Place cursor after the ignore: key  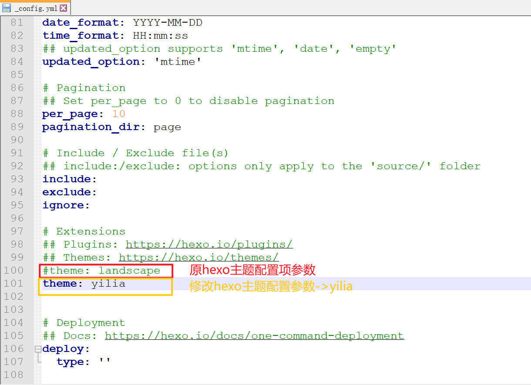coord(91,205)
